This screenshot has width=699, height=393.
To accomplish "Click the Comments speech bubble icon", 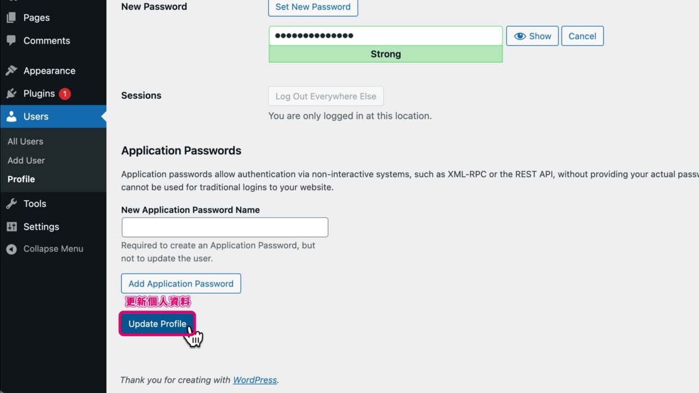I will (x=11, y=40).
